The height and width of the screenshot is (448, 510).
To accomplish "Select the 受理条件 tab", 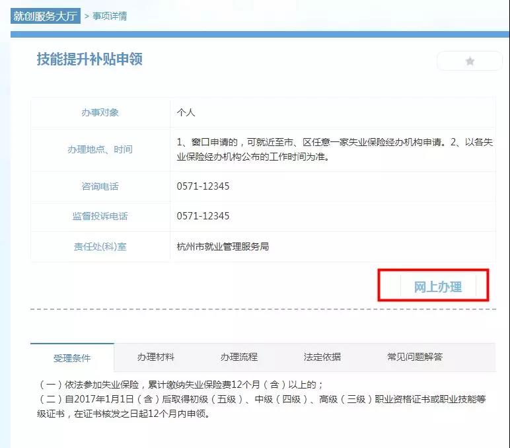I will tap(72, 358).
